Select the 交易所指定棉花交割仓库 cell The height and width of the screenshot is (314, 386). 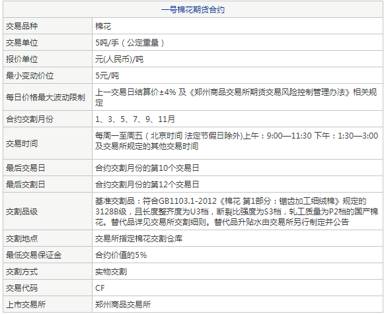coord(237,238)
